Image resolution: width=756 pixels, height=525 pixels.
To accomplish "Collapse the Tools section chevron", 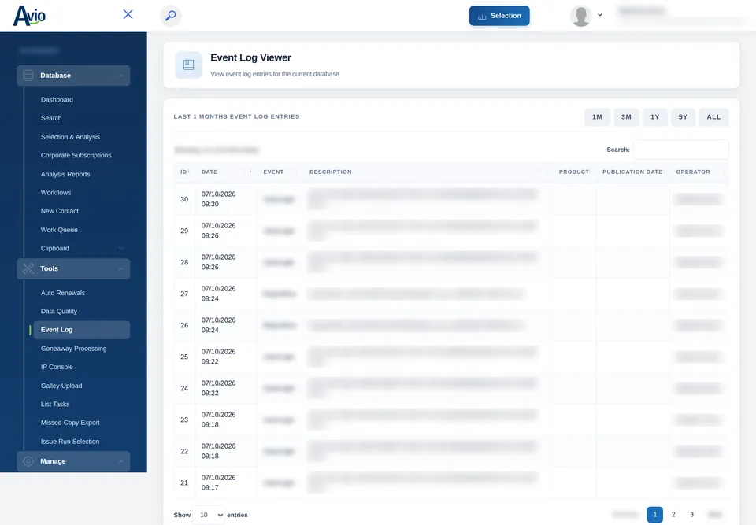I will (x=121, y=269).
